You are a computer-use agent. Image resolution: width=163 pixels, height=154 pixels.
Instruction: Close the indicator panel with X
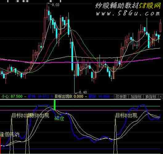(x=161, y=96)
